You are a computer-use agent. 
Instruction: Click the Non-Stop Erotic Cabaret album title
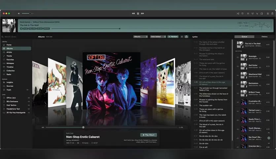(x=83, y=137)
